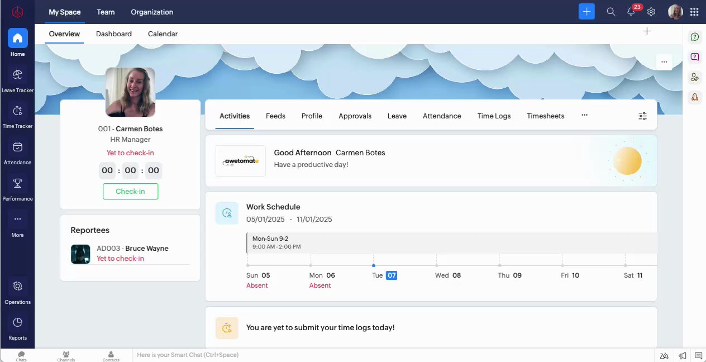Viewport: 706px width, 362px height.
Task: Open notifications bell with 23 badge
Action: point(631,12)
